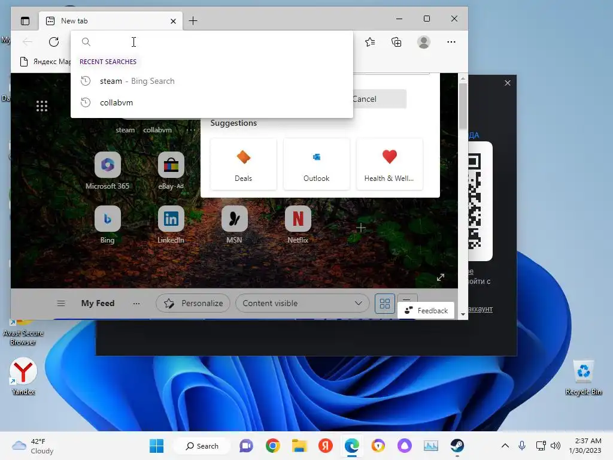
Task: Select recent search 'steam - Bing Search'
Action: pyautogui.click(x=211, y=81)
